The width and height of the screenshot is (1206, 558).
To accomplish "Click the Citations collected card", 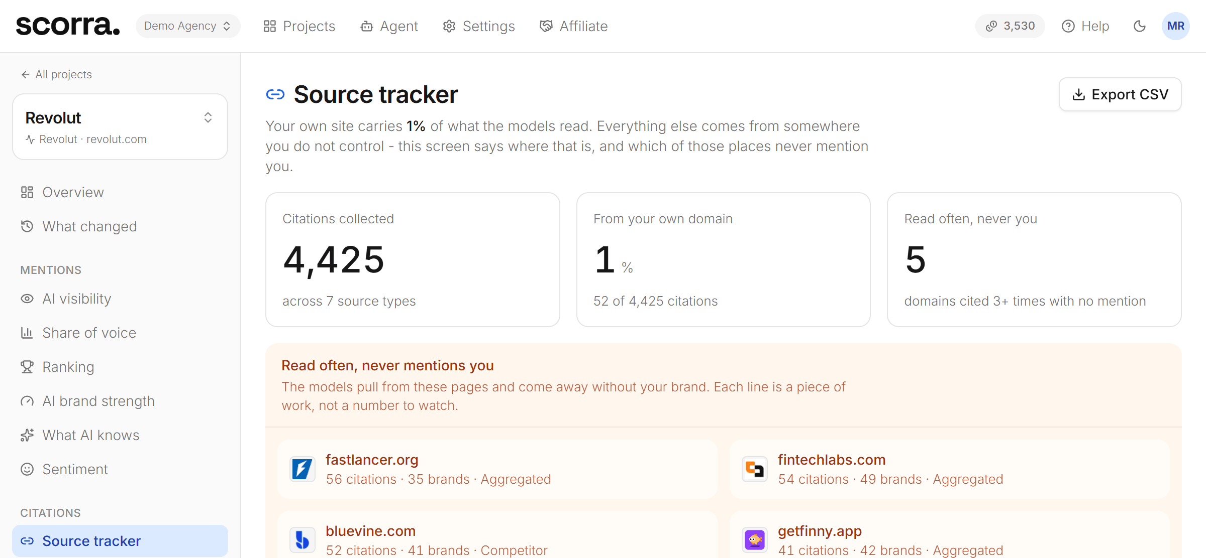I will 413,259.
